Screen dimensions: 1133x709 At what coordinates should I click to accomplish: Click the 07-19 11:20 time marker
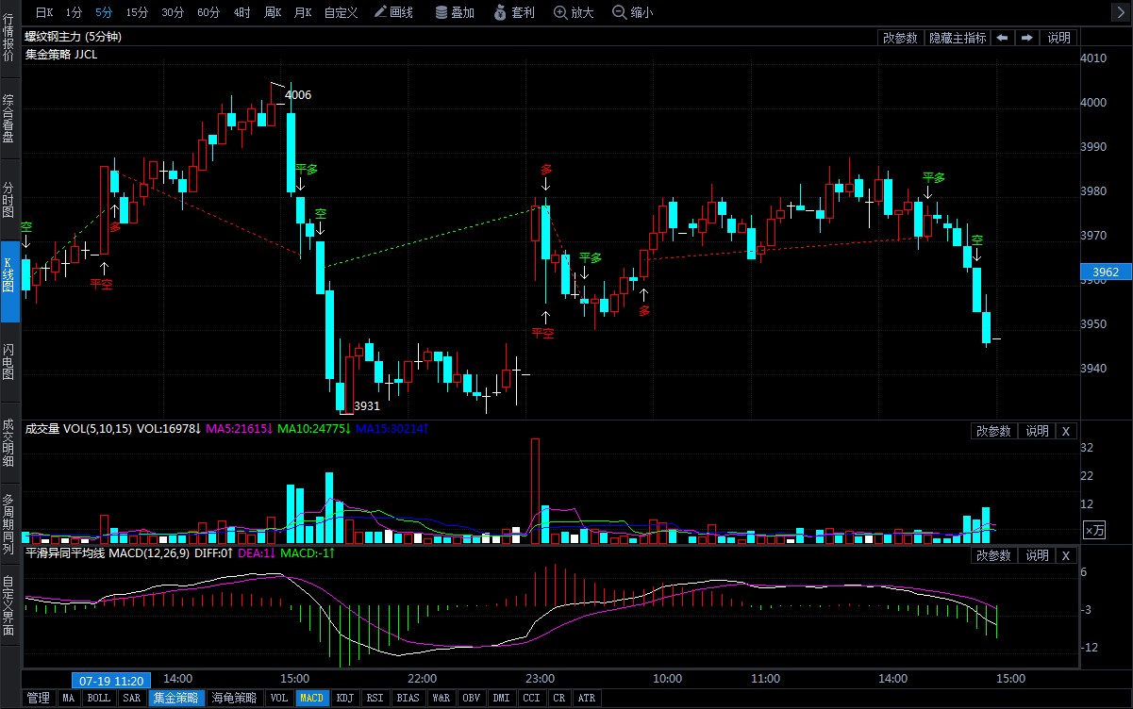[111, 680]
